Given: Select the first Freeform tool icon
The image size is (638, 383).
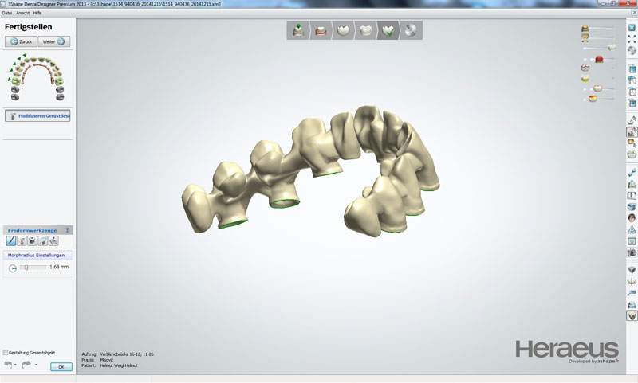Looking at the screenshot, I should [11, 240].
